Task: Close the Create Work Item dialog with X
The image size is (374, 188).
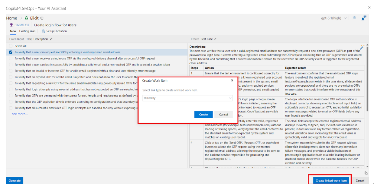Action: tap(232, 81)
